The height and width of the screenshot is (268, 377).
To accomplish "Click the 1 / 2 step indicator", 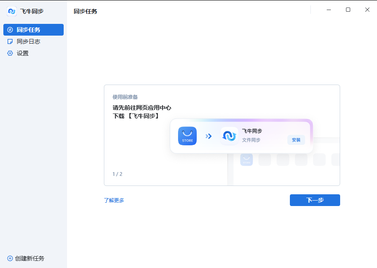I will (117, 174).
